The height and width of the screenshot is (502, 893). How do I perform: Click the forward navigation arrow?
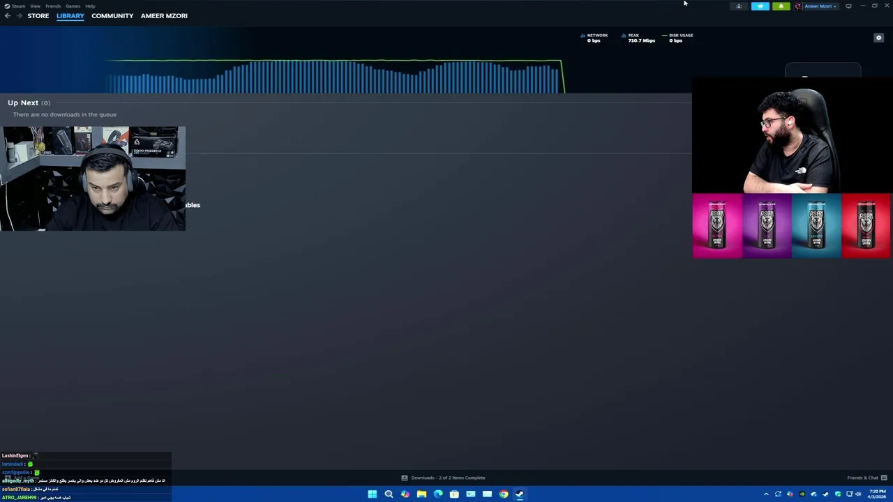point(18,15)
